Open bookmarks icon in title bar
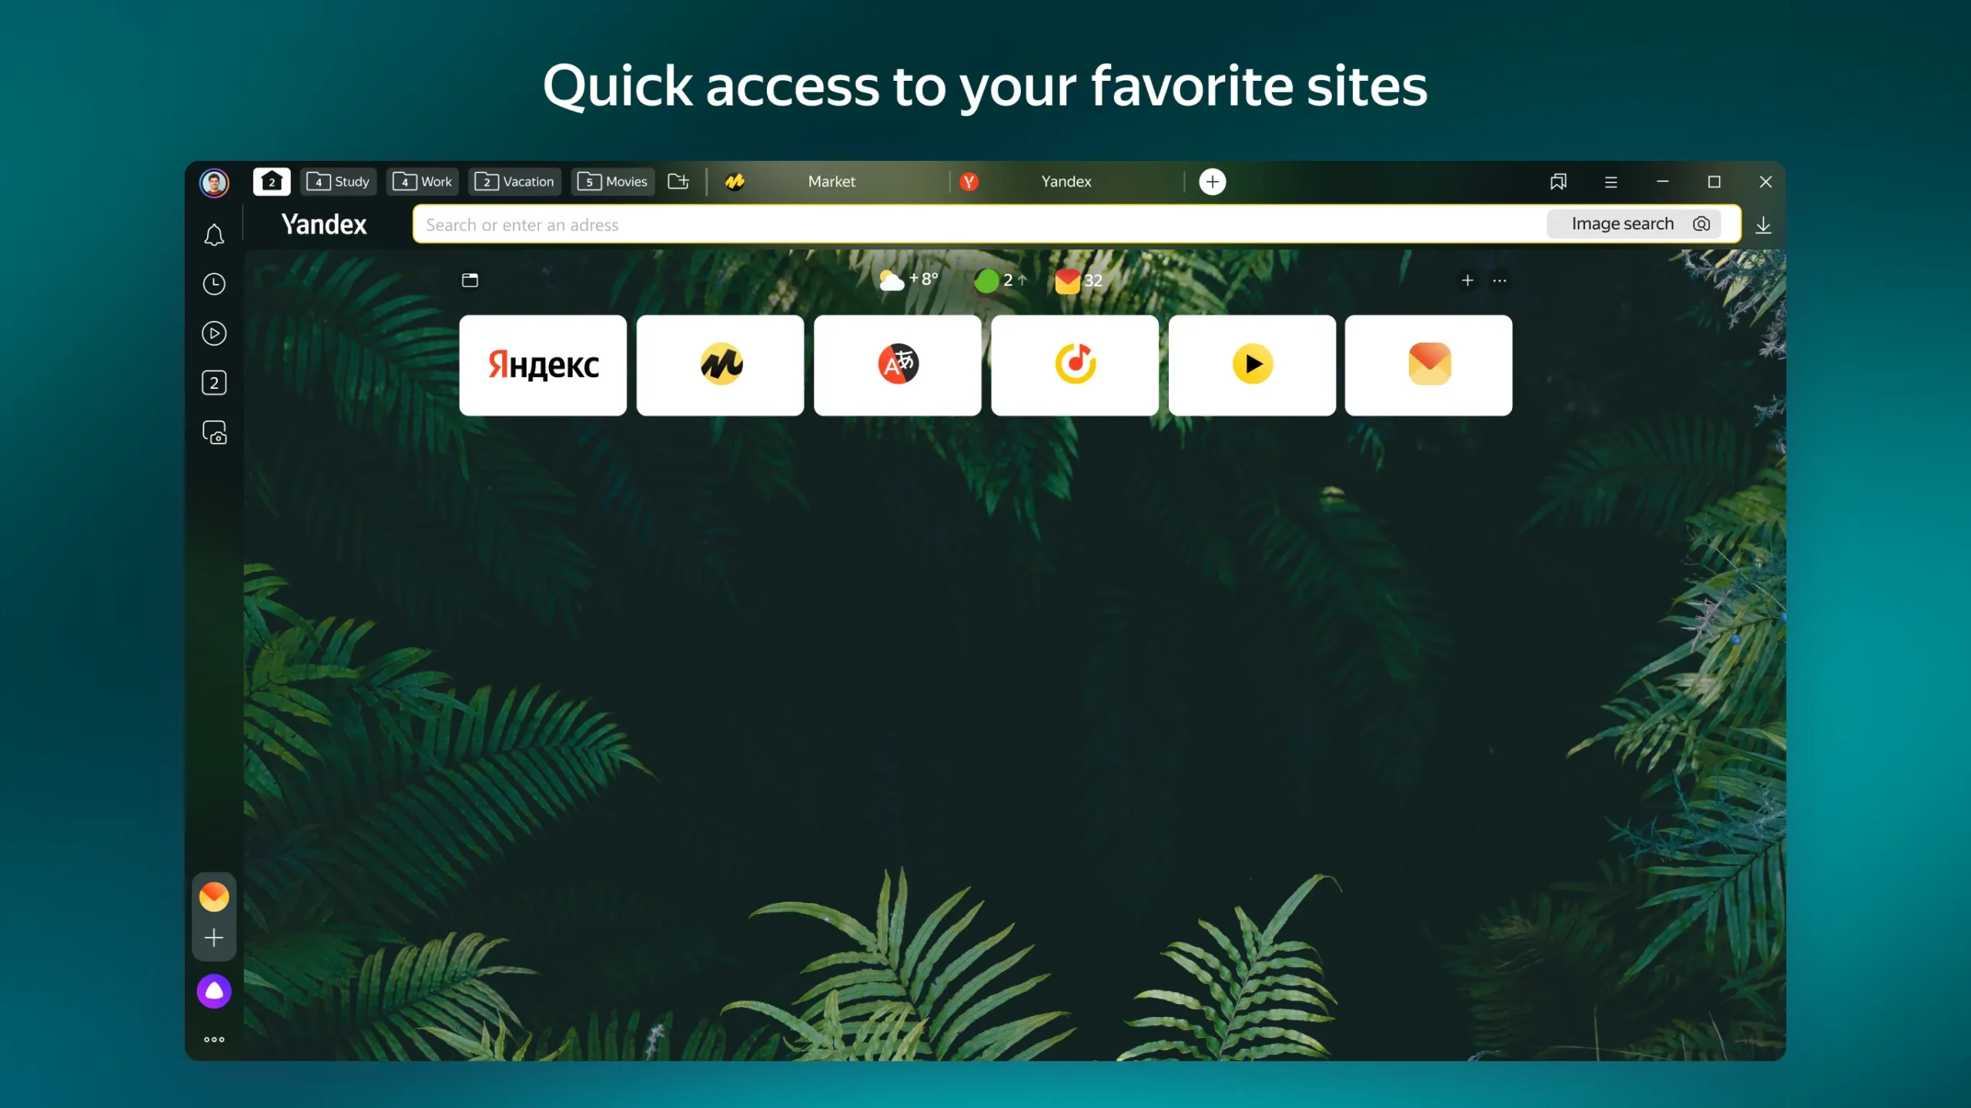 [1558, 182]
